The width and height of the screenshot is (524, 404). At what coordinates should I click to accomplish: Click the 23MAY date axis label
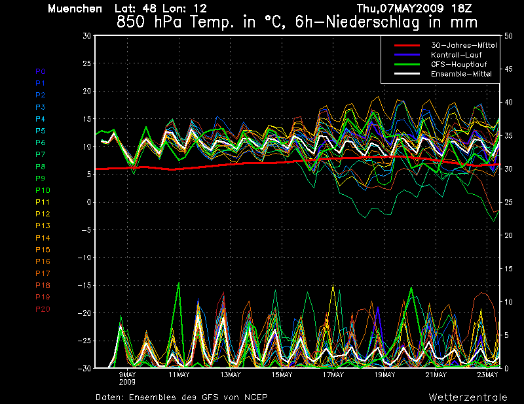click(487, 375)
